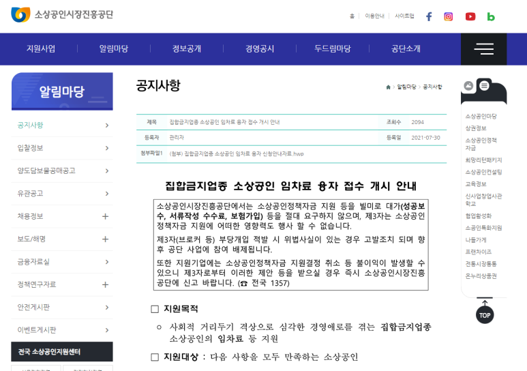The width and height of the screenshot is (527, 371).
Task: Click the gray round icon in quick panel
Action: [468, 86]
